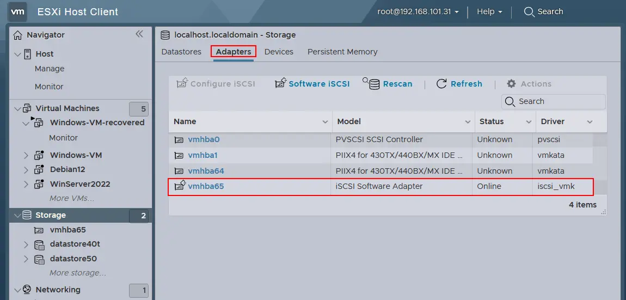Click the Storage count badge 2
Viewport: 626px width, 300px height.
coord(138,216)
